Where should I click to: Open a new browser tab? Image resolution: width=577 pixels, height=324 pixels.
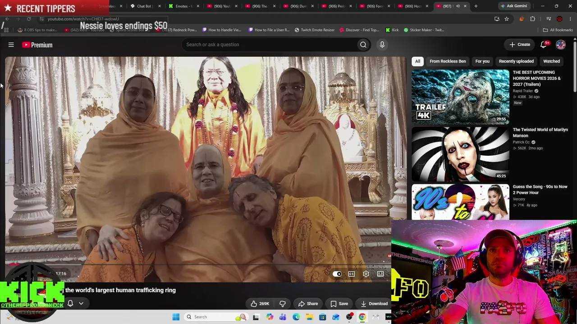[476, 6]
